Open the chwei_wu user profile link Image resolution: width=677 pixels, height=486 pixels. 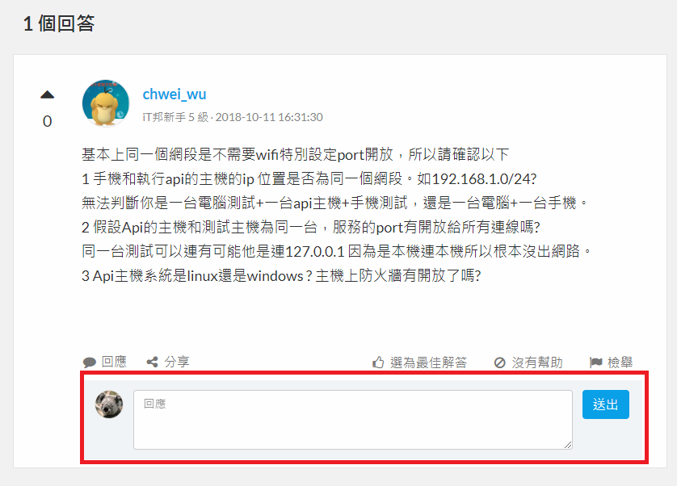[x=175, y=94]
